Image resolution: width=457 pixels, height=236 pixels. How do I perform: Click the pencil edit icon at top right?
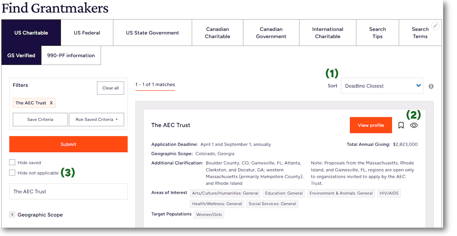(436, 25)
